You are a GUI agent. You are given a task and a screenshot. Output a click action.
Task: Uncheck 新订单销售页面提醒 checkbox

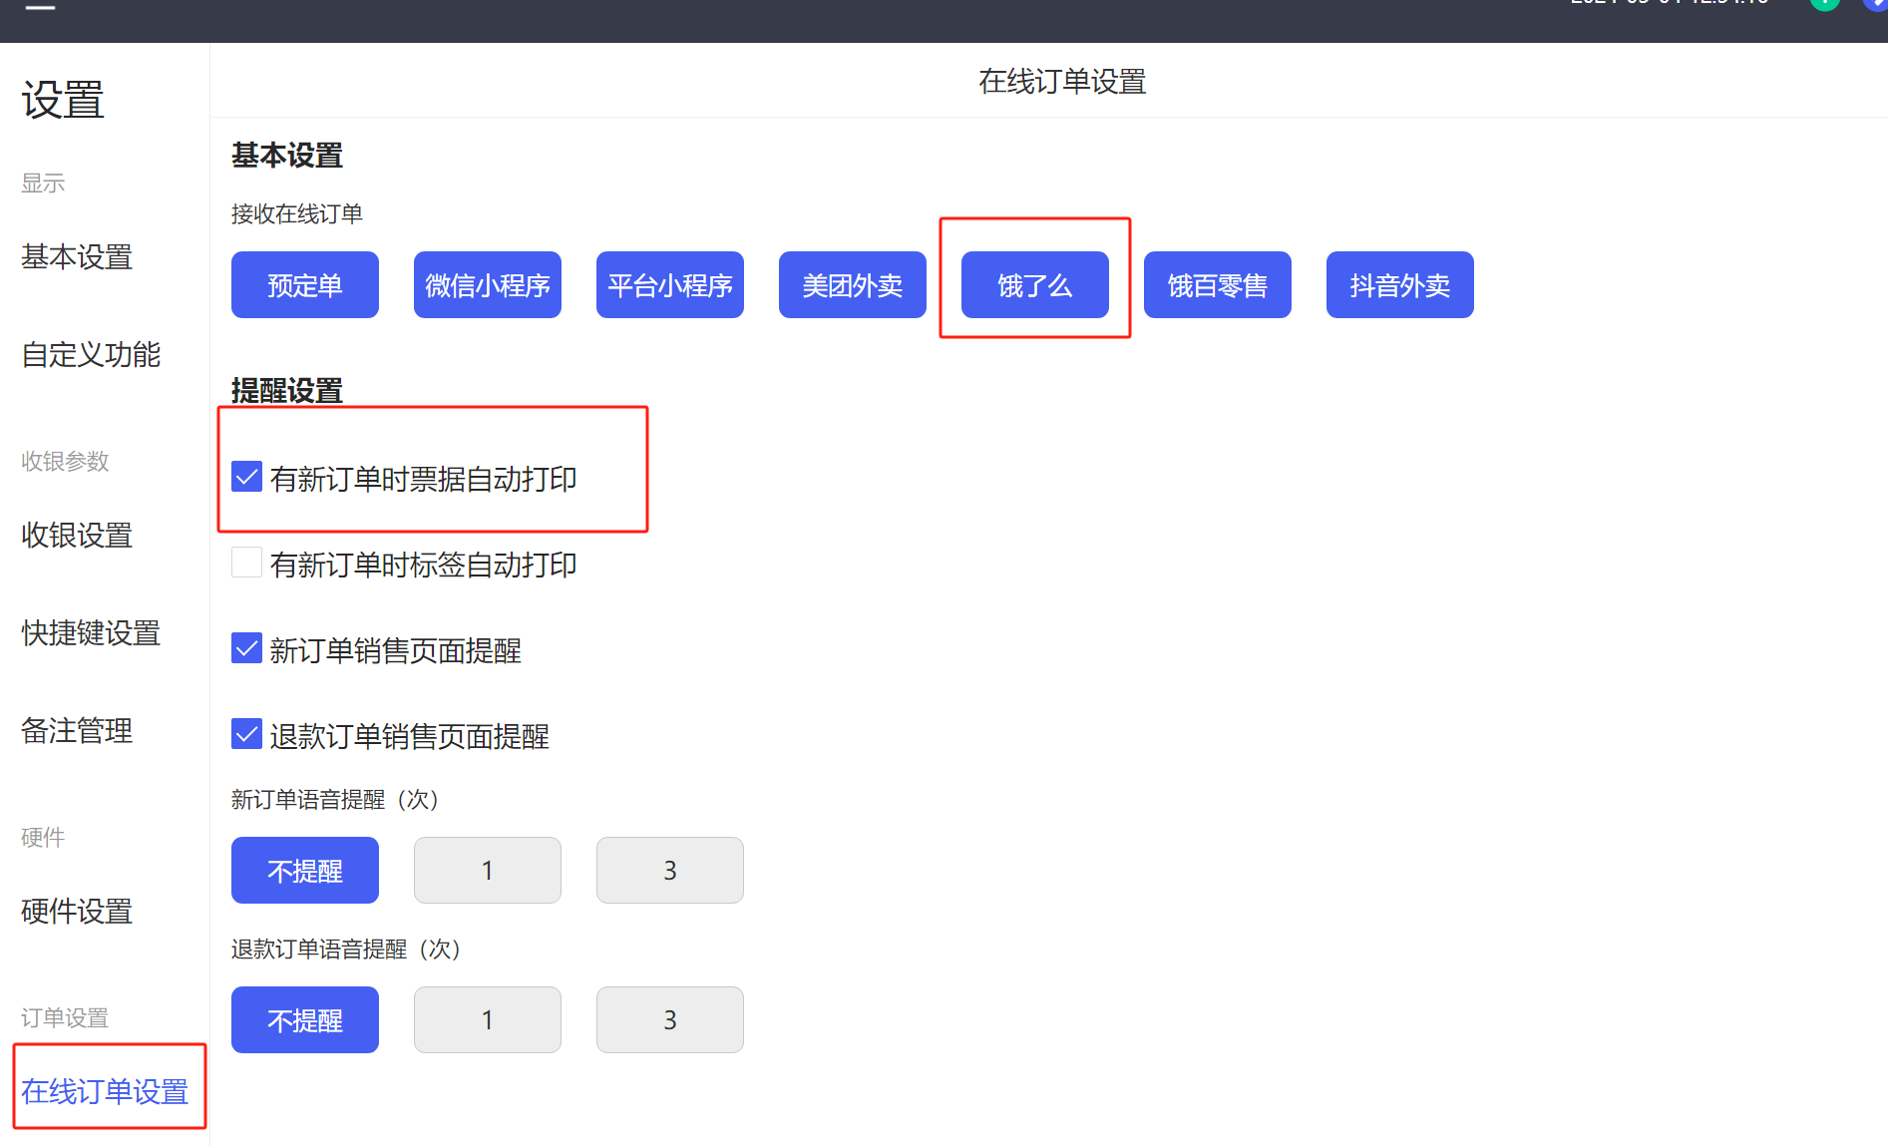click(246, 649)
